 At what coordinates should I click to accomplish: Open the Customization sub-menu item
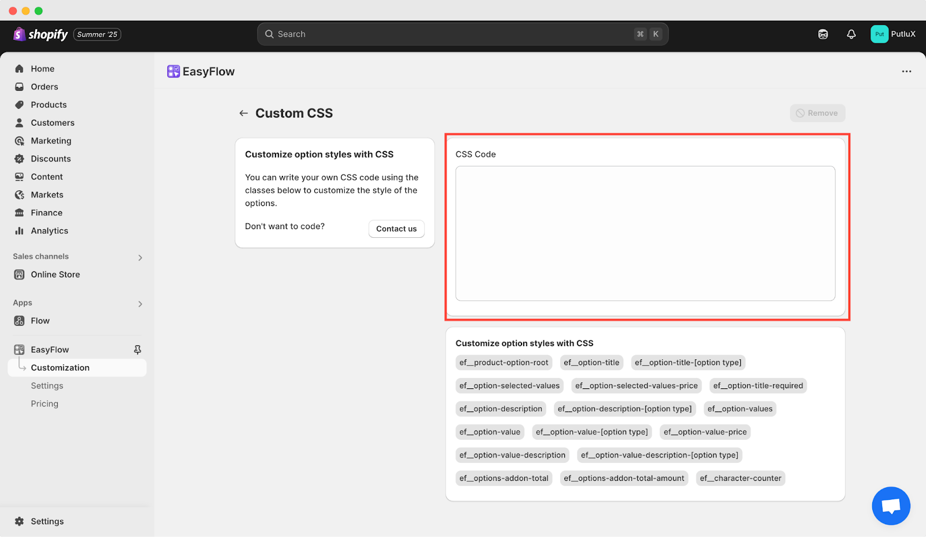77,367
